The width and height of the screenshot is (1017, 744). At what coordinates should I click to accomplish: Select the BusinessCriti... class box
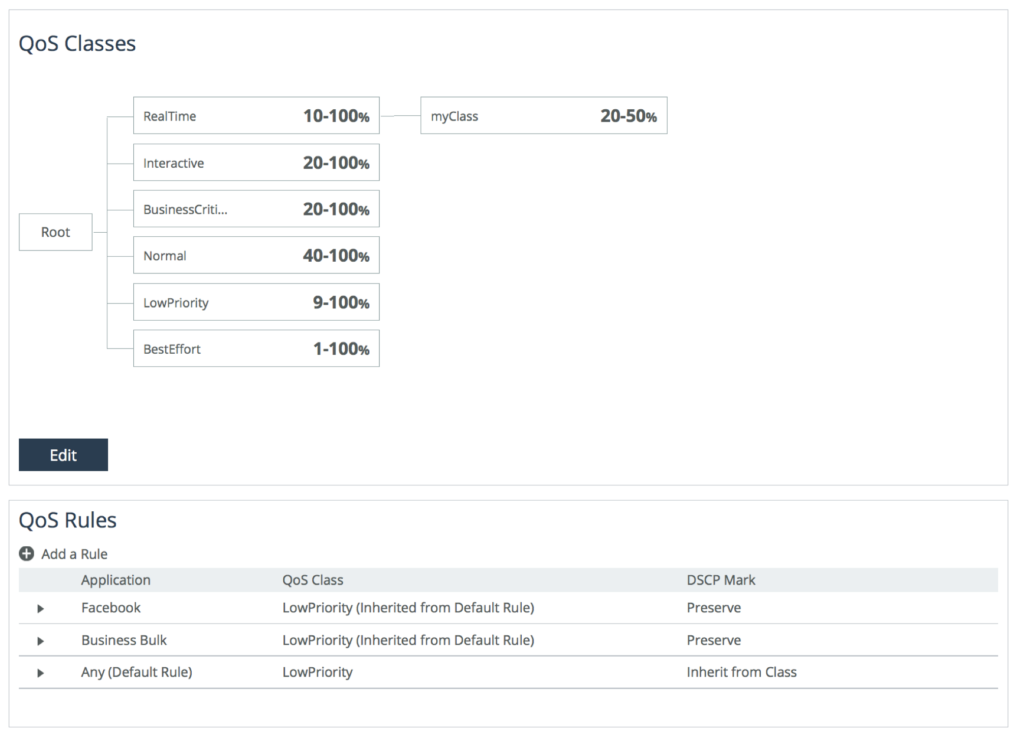tap(256, 209)
